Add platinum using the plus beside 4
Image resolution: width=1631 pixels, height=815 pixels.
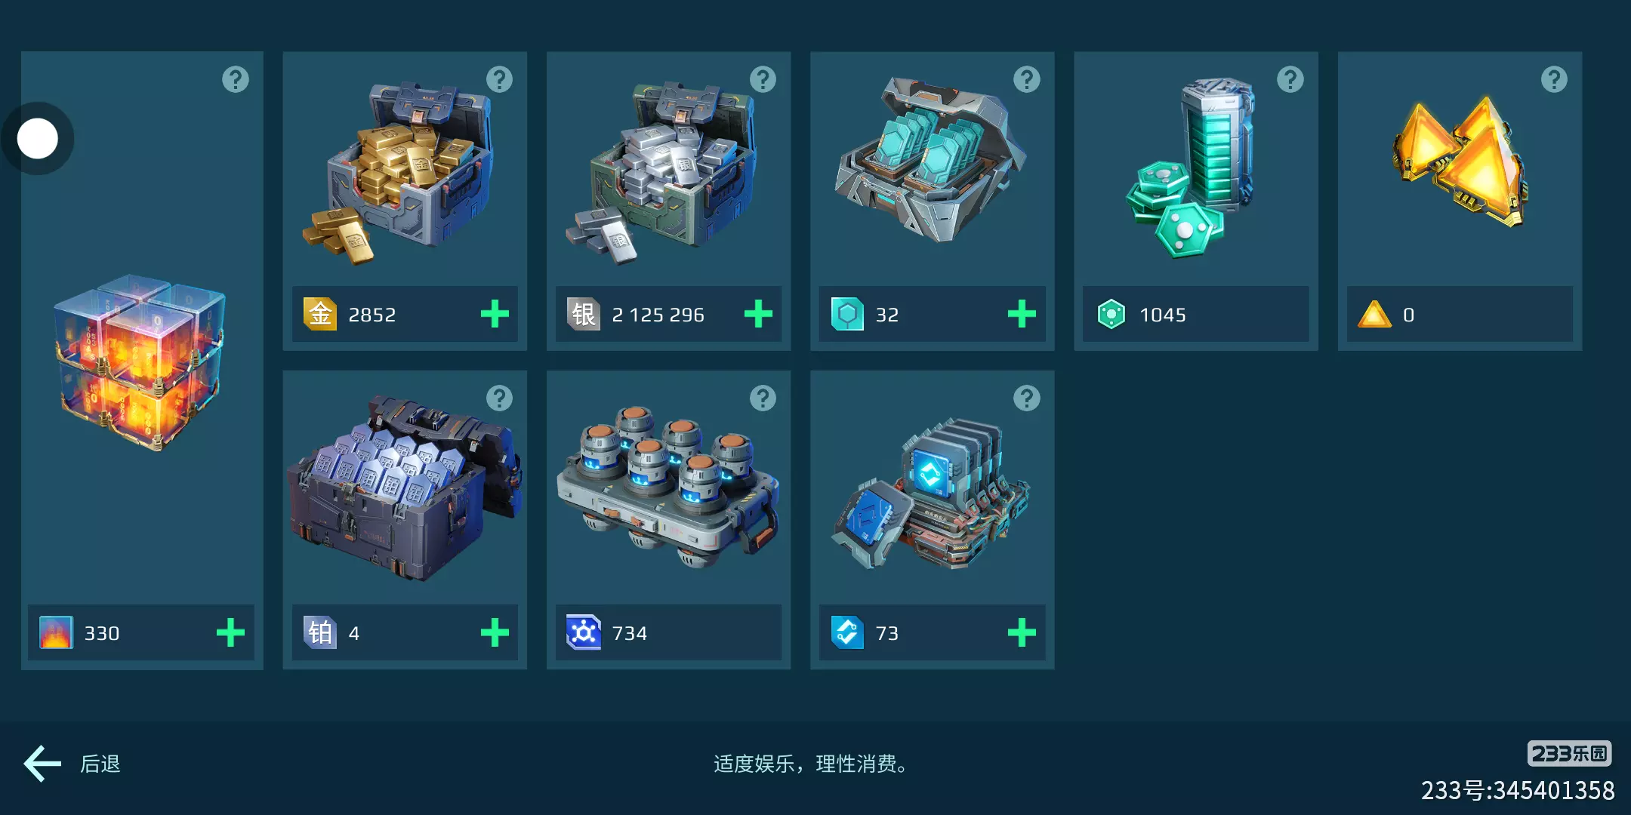495,632
